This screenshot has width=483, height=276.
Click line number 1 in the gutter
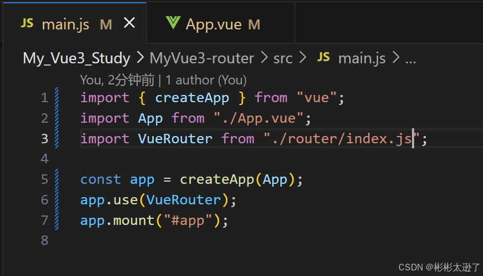click(x=44, y=98)
